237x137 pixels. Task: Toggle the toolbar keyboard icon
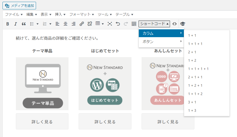point(134,24)
